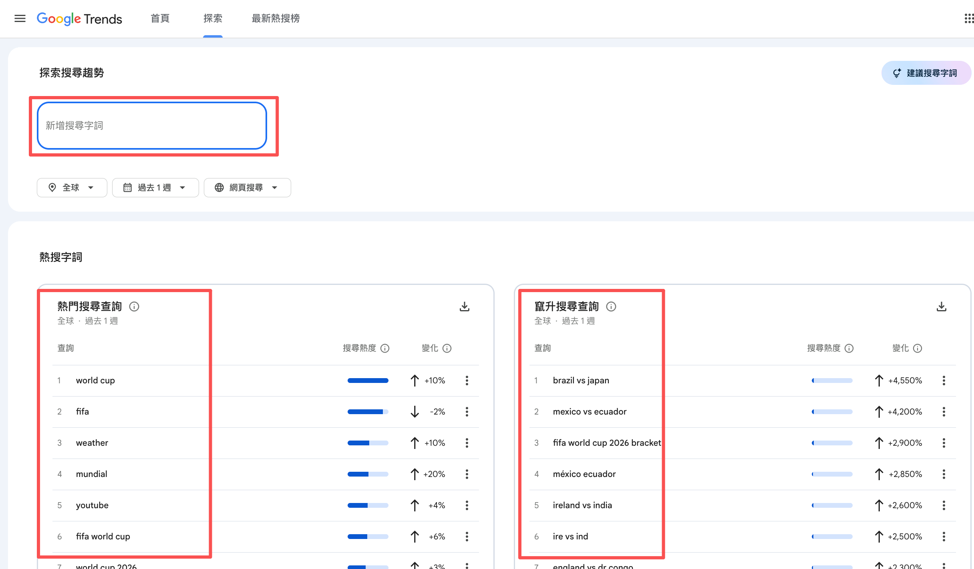Click the fifa world cup query
The width and height of the screenshot is (974, 569).
point(103,537)
